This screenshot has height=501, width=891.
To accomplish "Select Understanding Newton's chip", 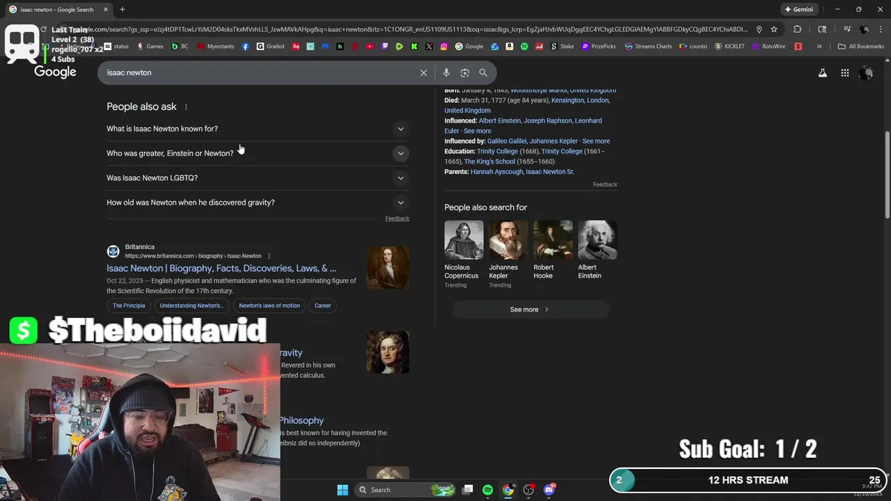I will [x=191, y=305].
